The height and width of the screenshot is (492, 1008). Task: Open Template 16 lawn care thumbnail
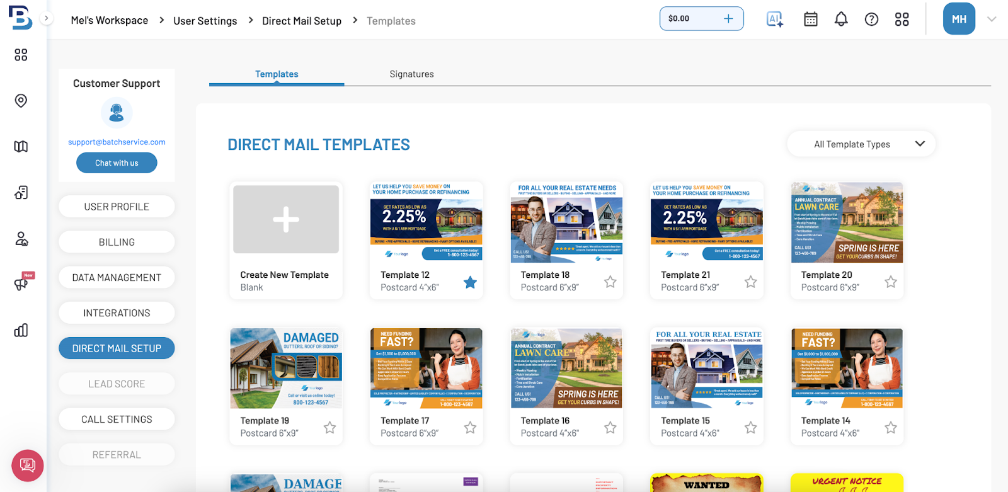pos(566,368)
